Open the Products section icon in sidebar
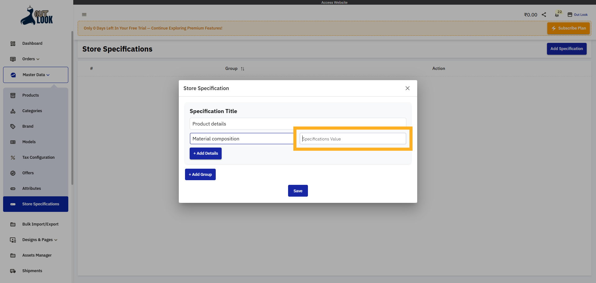Screen dimensions: 596x283 click(13, 95)
